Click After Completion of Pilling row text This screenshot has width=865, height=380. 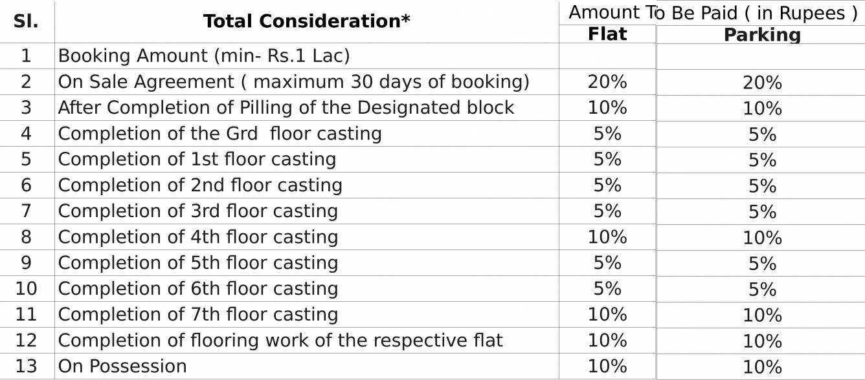[x=286, y=107]
